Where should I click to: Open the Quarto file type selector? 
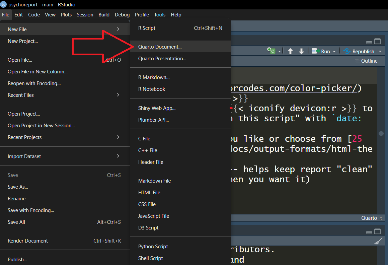click(372, 218)
